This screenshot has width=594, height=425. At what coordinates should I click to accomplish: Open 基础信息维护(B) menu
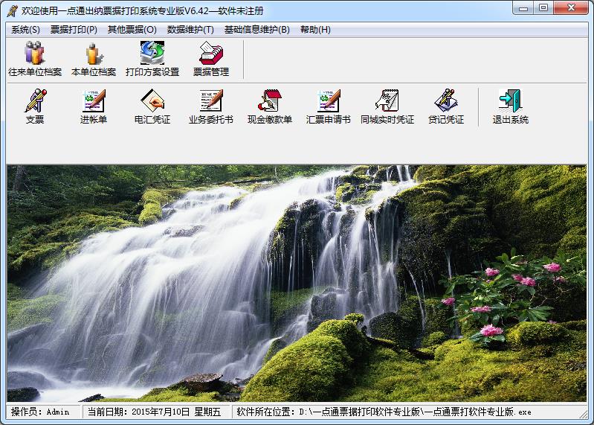(256, 30)
